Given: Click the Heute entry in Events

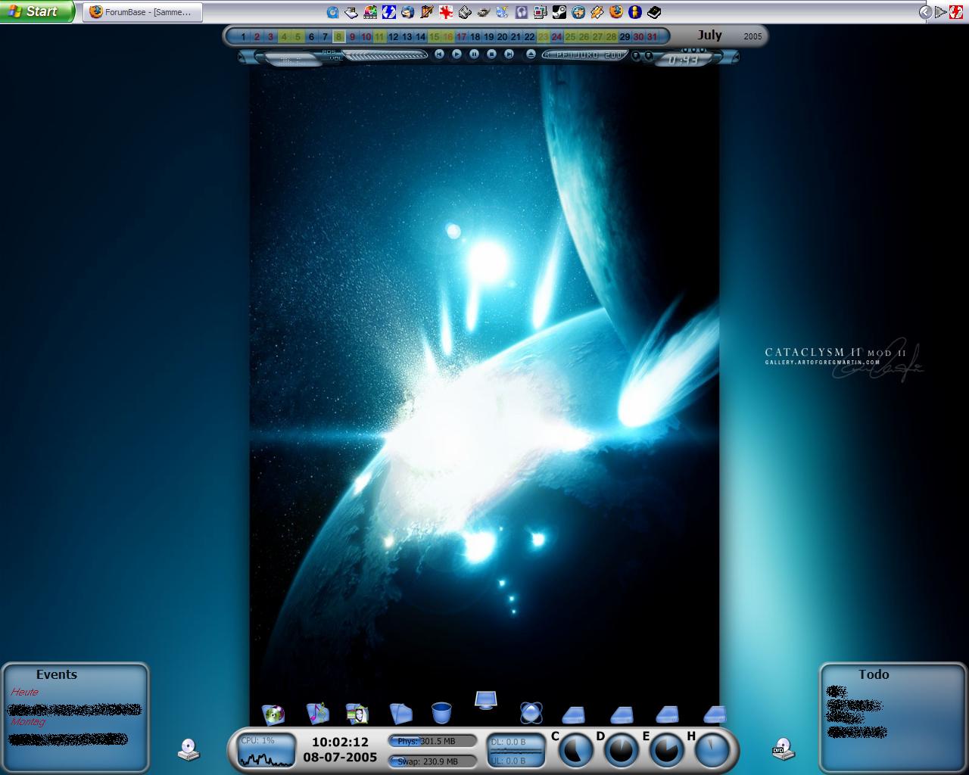Looking at the screenshot, I should [x=24, y=692].
